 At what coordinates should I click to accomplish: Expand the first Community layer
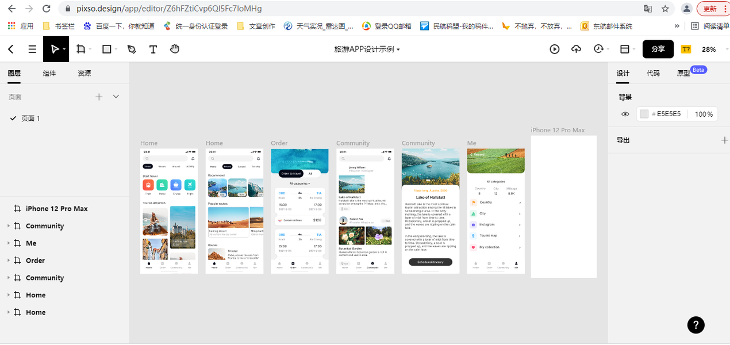[9, 226]
